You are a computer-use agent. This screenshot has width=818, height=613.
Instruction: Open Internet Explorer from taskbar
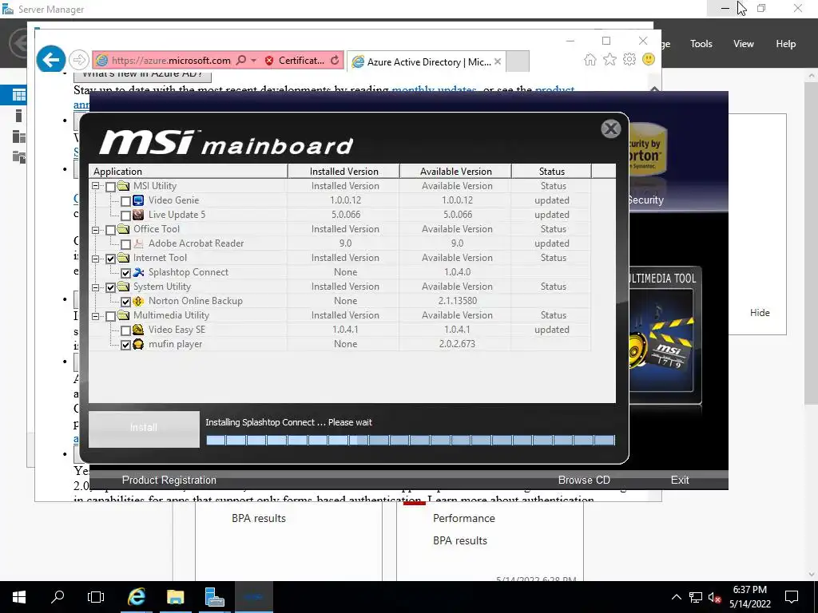[136, 597]
